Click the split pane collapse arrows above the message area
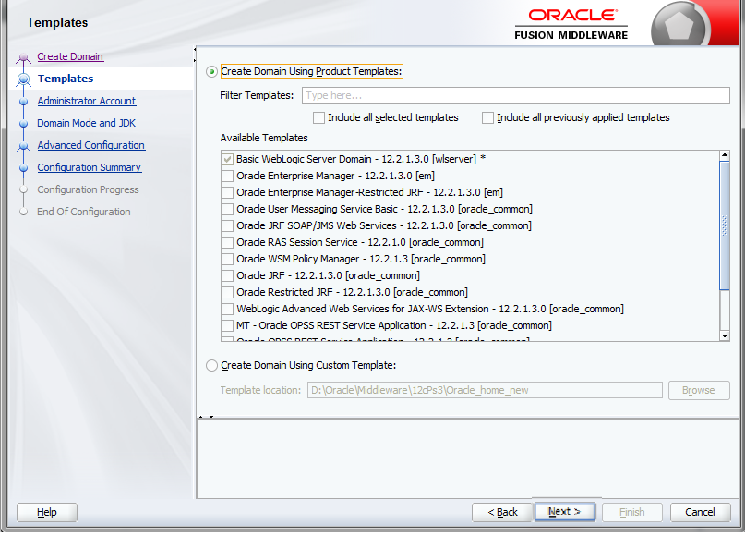Viewport: 745px width, 536px height. (206, 417)
